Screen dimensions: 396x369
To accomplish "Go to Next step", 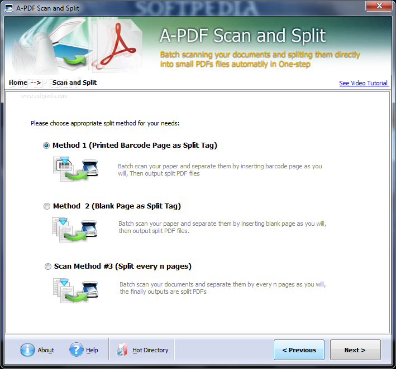I will pos(355,350).
